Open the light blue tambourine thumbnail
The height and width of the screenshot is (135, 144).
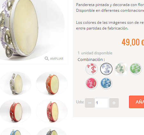(16, 131)
